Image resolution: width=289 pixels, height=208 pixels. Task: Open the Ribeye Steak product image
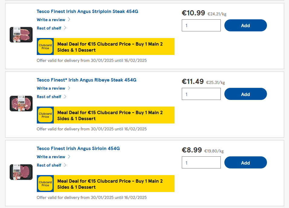click(x=21, y=103)
